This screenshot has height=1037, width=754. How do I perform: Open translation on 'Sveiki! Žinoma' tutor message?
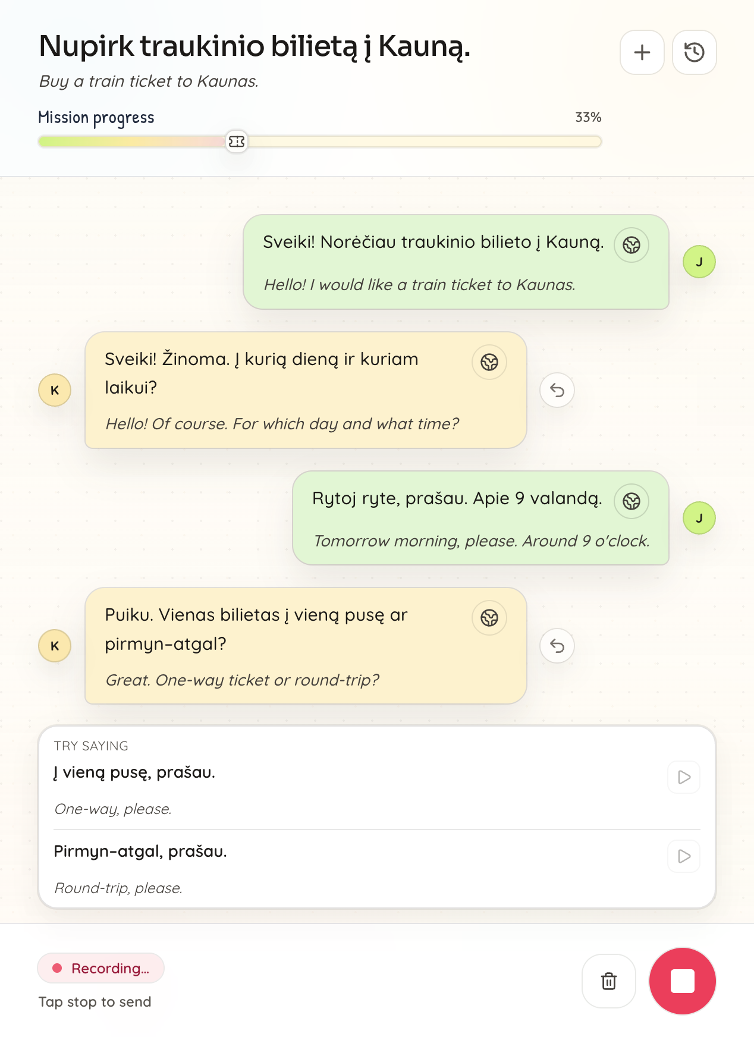coord(489,362)
